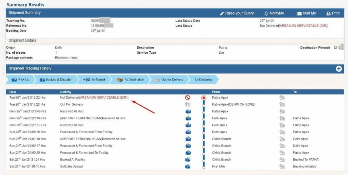Image resolution: width=348 pixels, height=175 pixels.
Task: Click the 'Out For Delivery' activity text
Action: 71,104
